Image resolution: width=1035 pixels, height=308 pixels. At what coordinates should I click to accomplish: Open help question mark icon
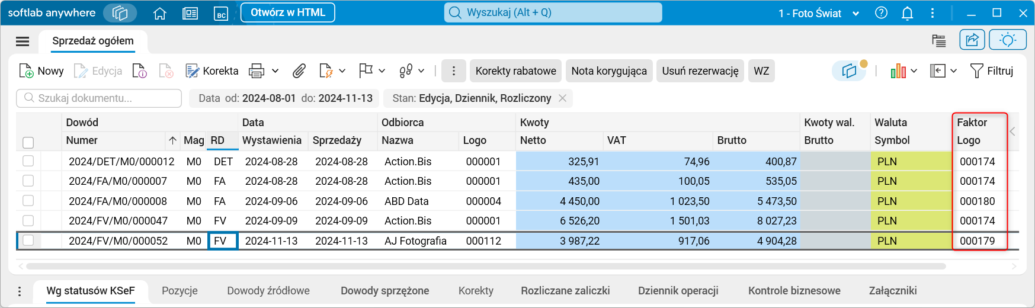coord(881,13)
